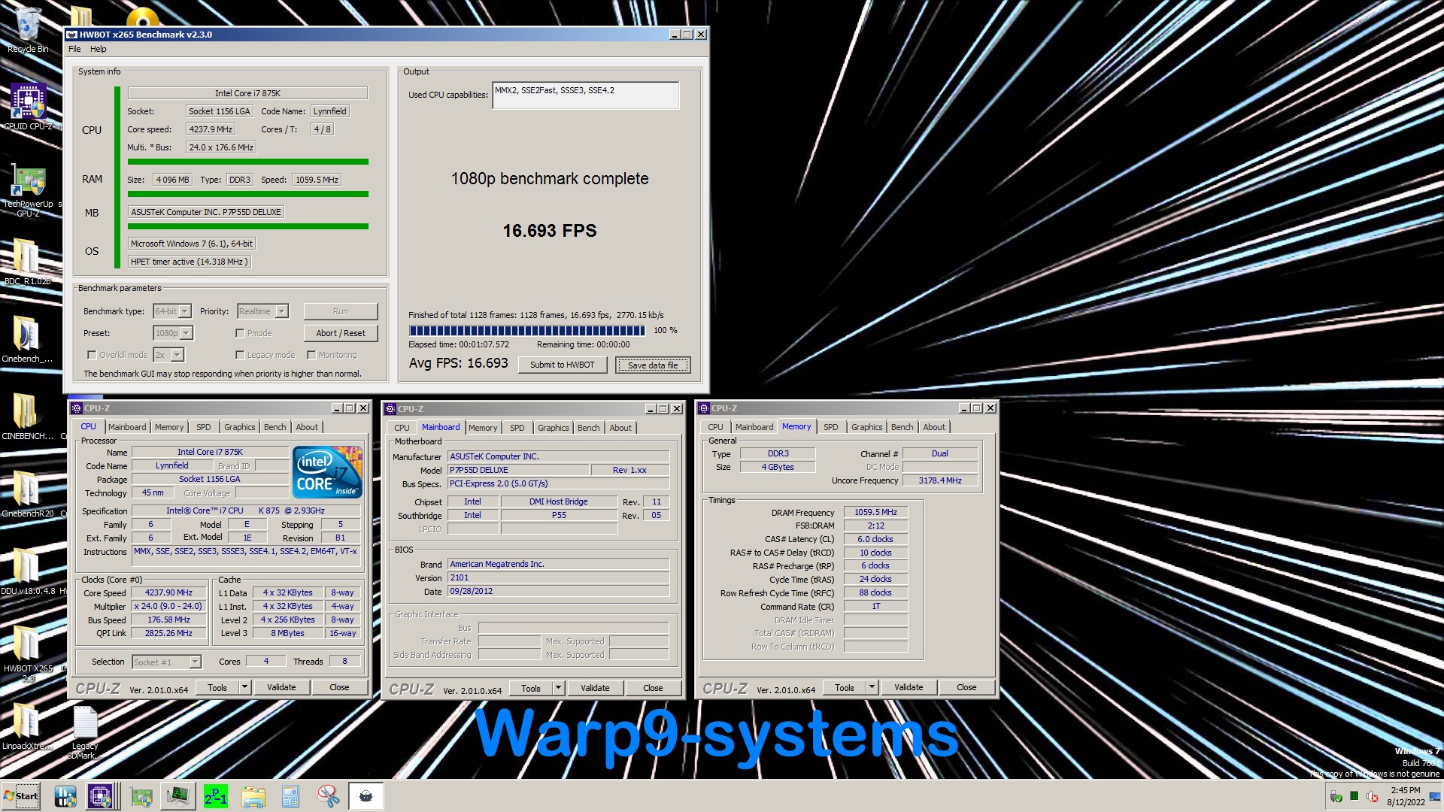Click the Submit to HWBOT button
1444x812 pixels.
(x=562, y=365)
